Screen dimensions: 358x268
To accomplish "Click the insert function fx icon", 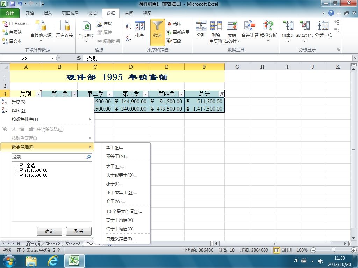I will click(x=79, y=59).
